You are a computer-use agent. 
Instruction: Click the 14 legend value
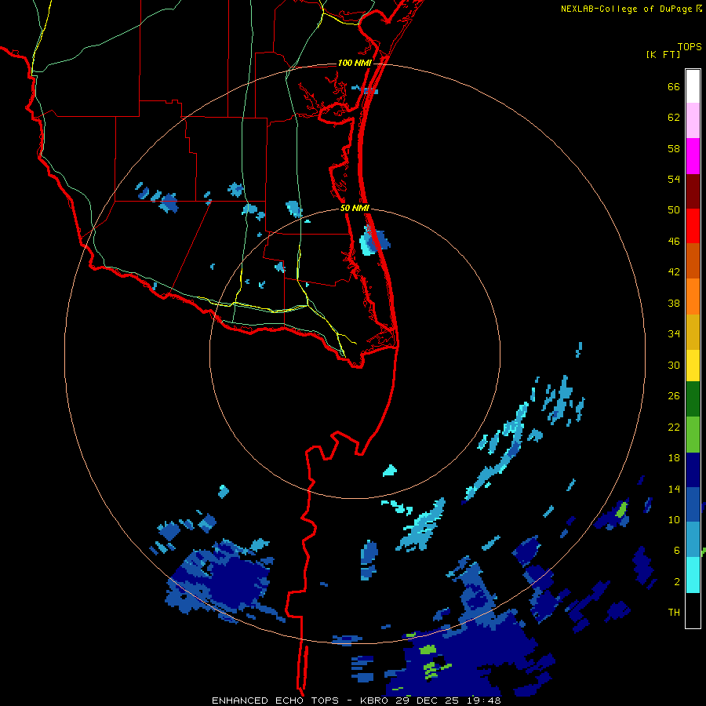(x=674, y=489)
